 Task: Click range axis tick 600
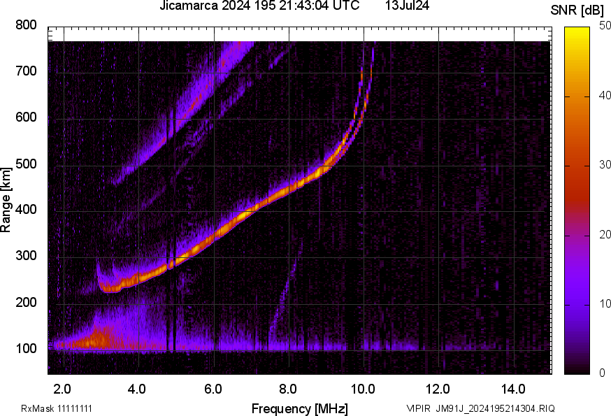tap(26, 117)
